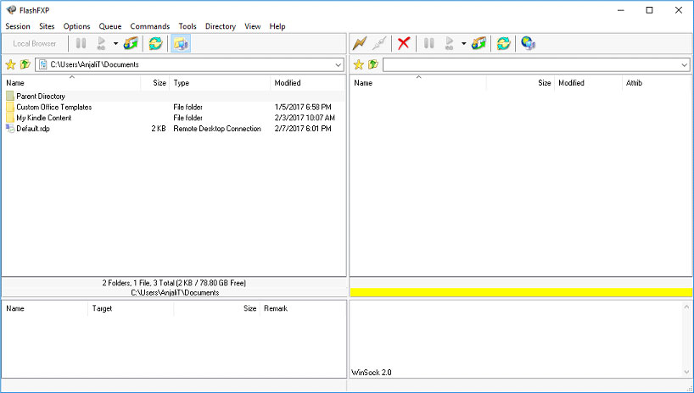Click the log pane scroll down arrow
Viewport: 694px width, 393px height.
[x=686, y=372]
